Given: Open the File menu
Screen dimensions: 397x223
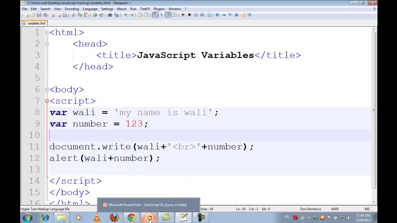Looking at the screenshot, I should [x=25, y=9].
